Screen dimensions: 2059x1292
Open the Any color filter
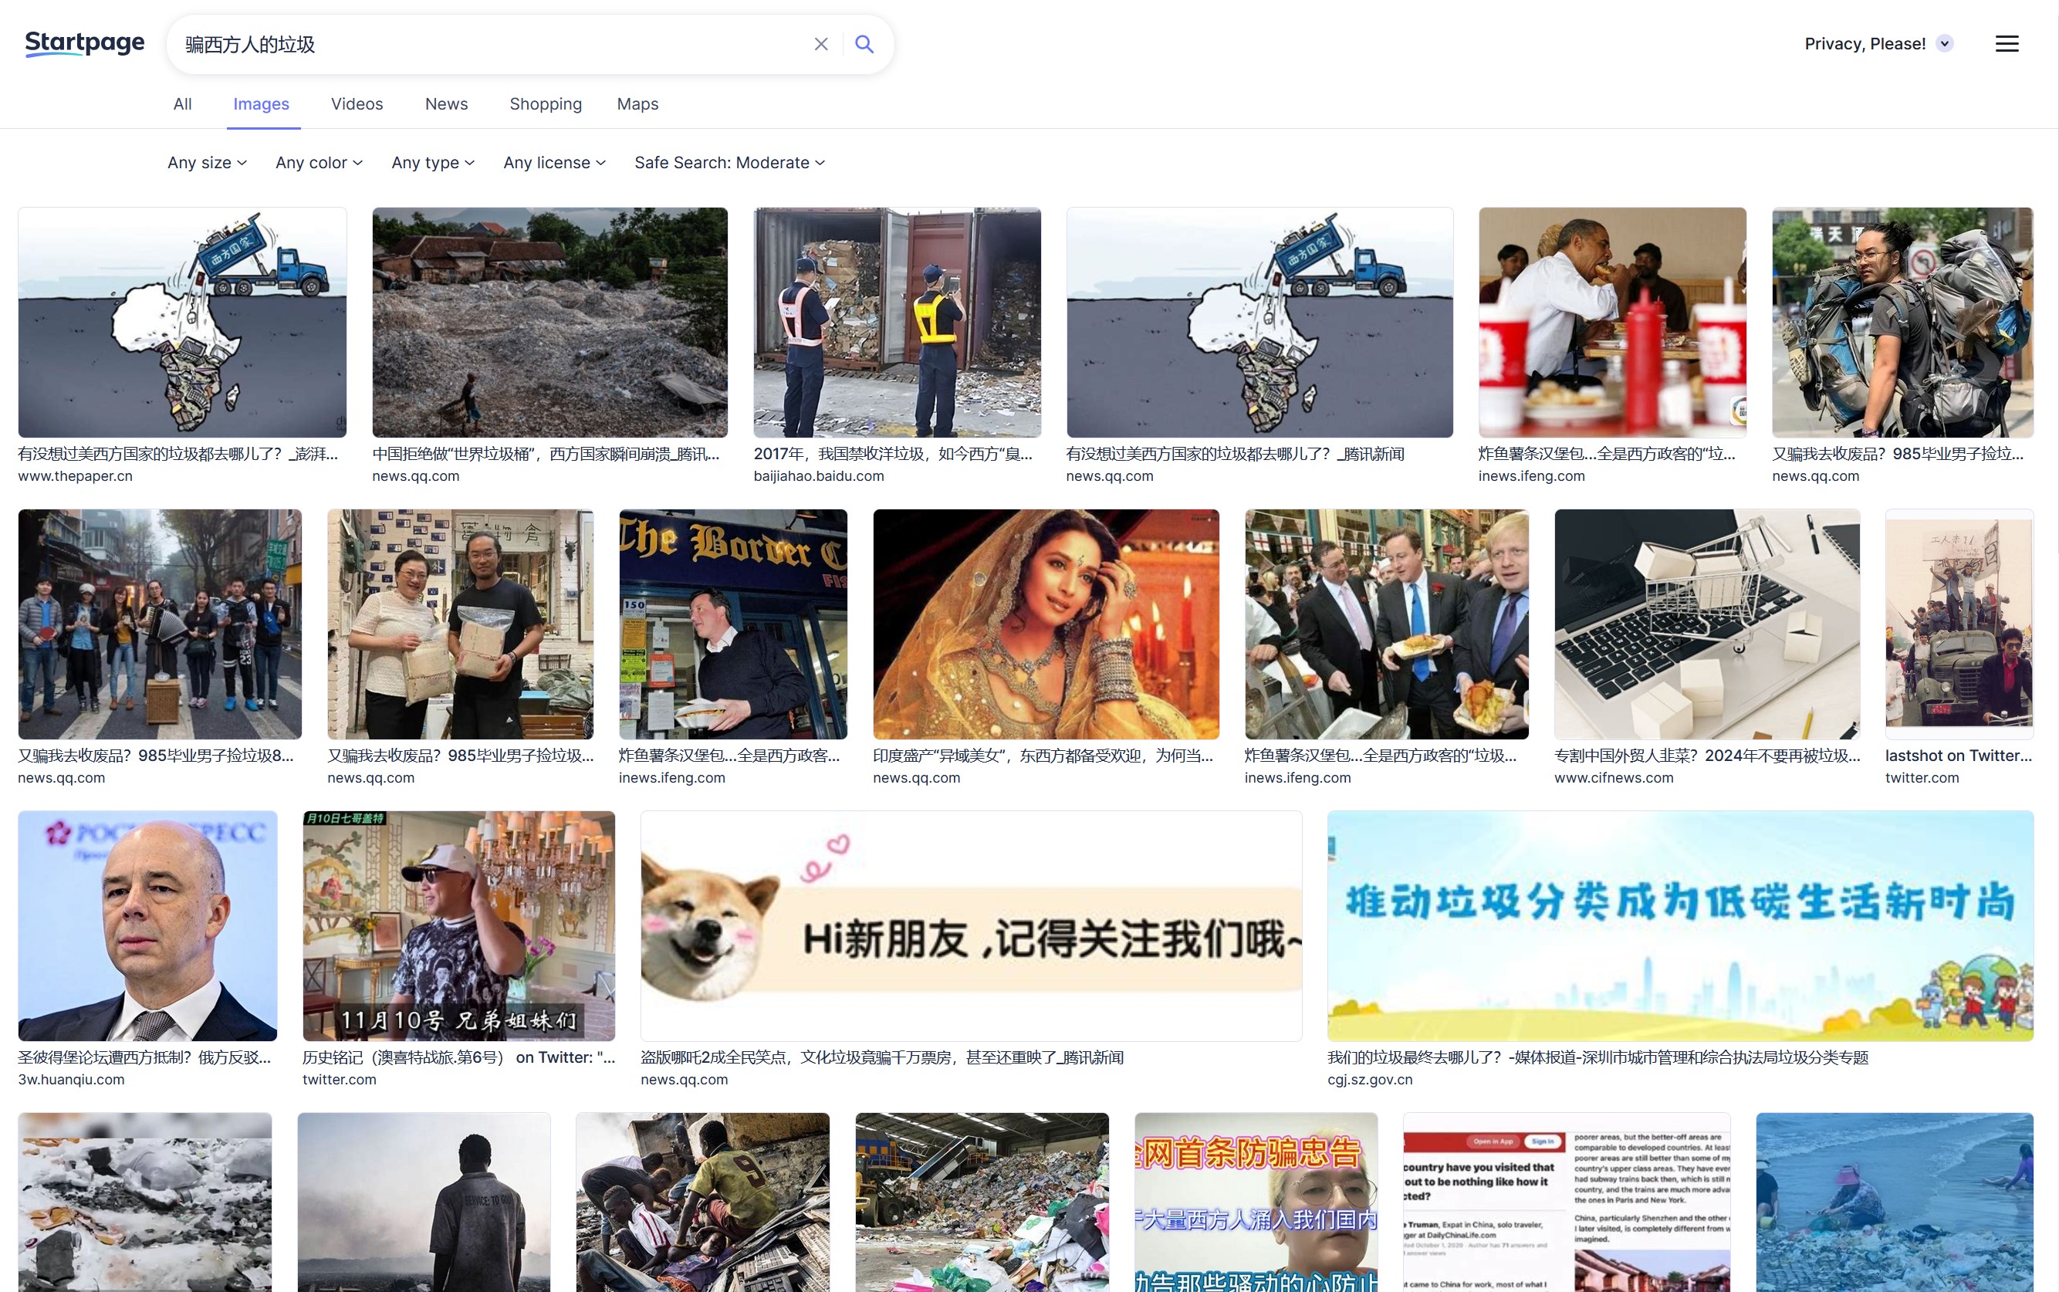coord(319,162)
